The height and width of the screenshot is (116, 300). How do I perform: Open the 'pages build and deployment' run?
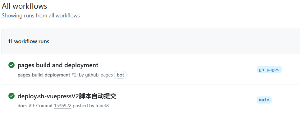coord(58,65)
